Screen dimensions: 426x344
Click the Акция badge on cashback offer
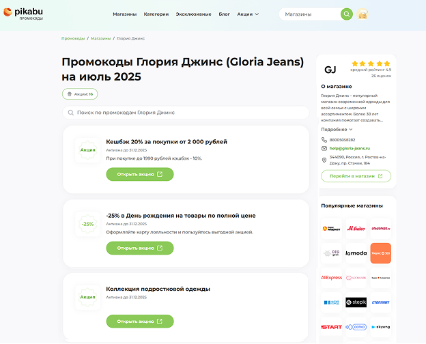pos(87,150)
